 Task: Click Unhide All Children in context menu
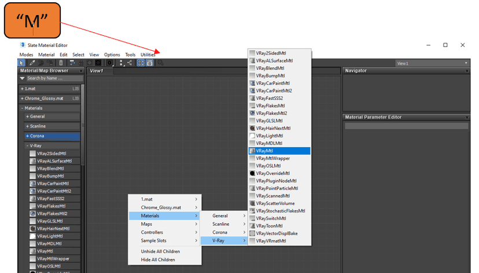point(165,252)
